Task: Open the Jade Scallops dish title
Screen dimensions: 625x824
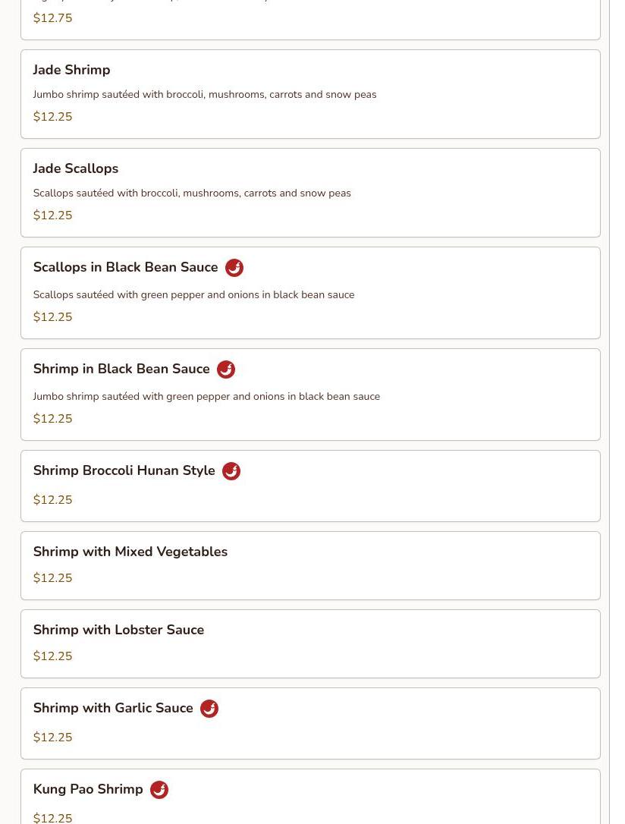Action: coord(76,168)
